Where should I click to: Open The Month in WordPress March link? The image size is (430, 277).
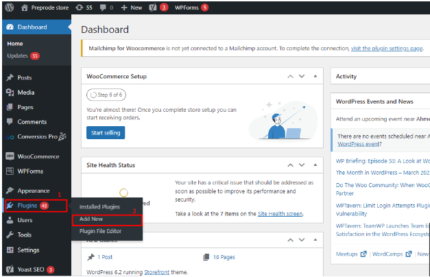click(x=383, y=173)
